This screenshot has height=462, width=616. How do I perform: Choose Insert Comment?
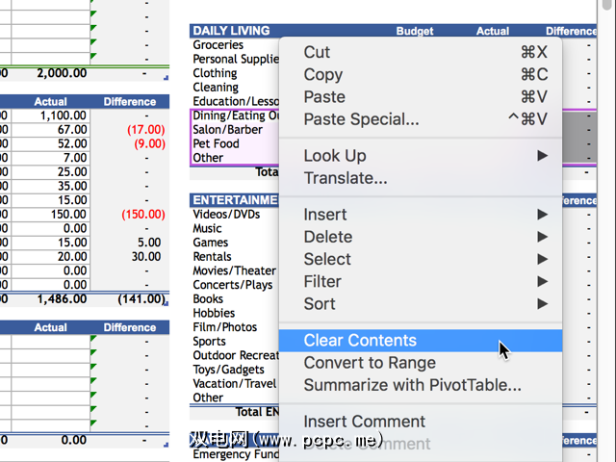click(x=421, y=422)
